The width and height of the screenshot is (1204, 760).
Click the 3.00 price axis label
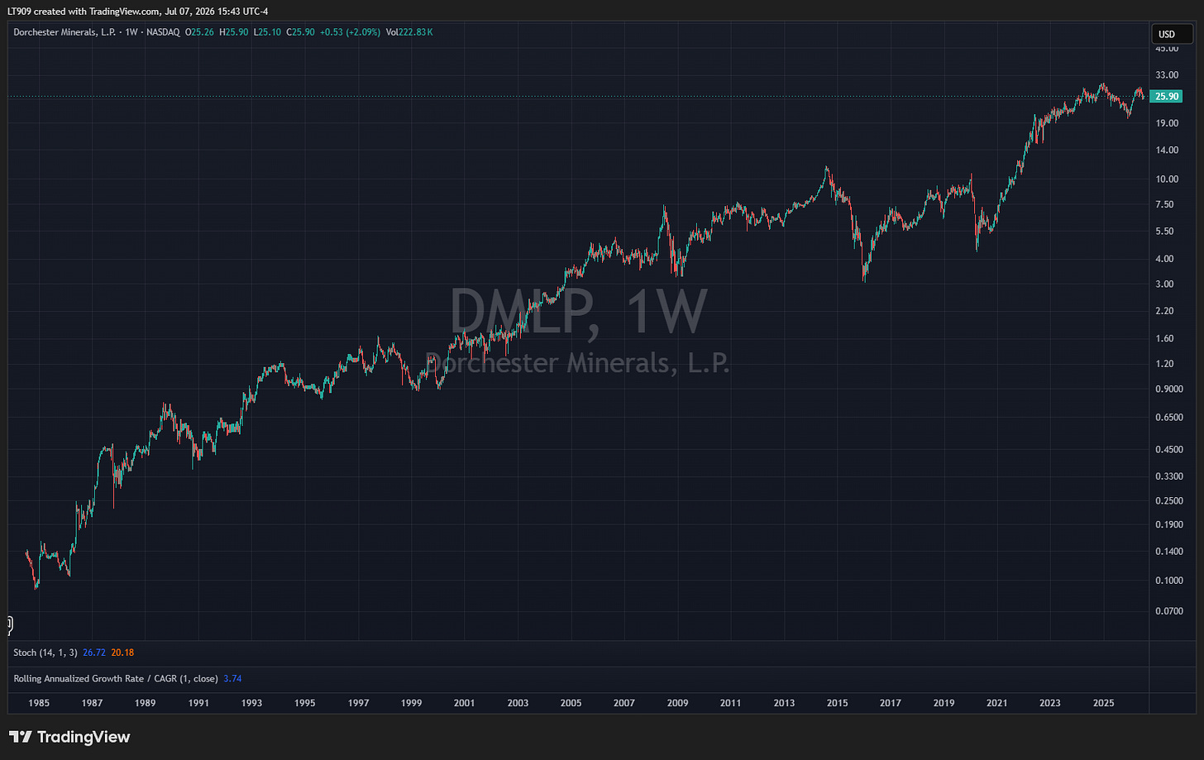click(x=1164, y=284)
